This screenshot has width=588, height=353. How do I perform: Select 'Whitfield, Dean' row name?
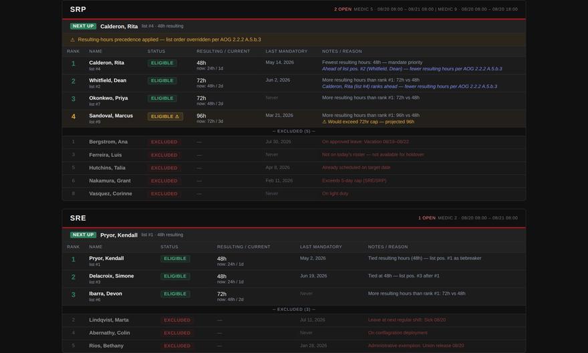click(x=108, y=81)
